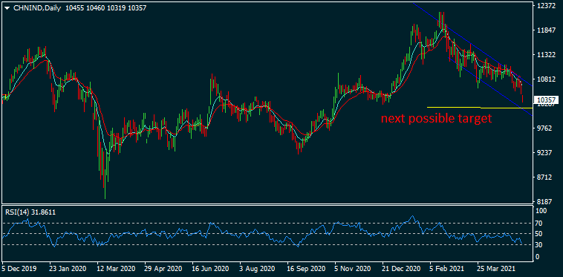The image size is (563, 277).
Task: Click the 9237 price axis label
Action: (545, 152)
